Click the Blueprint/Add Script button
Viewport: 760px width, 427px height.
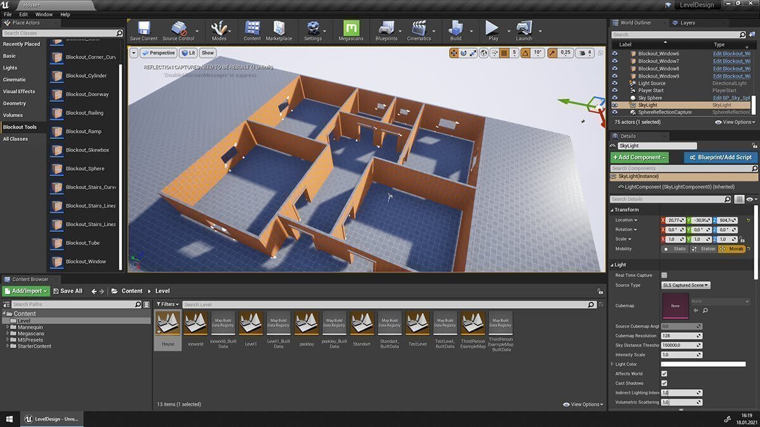[x=720, y=158]
